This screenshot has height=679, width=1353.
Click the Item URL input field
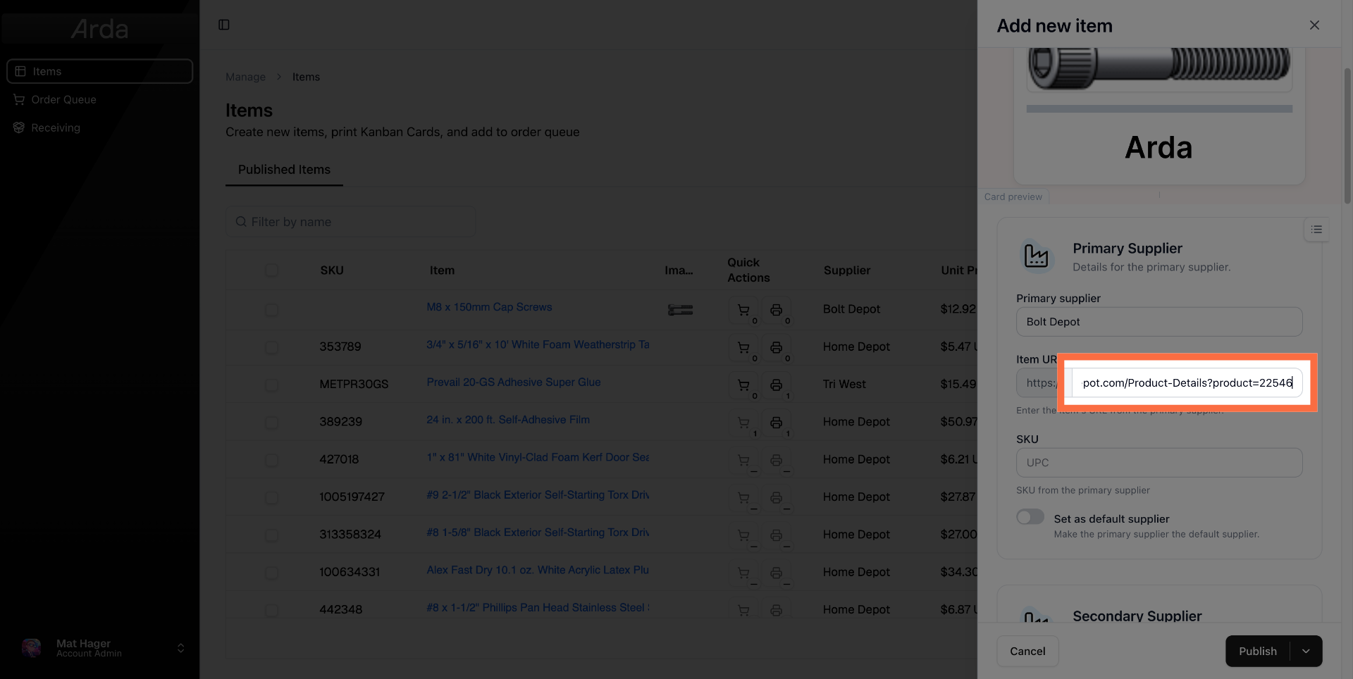[x=1187, y=383]
